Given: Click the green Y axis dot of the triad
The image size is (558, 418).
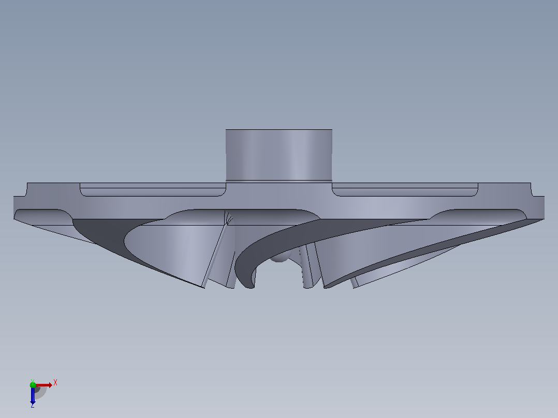Looking at the screenshot, I should point(33,384).
